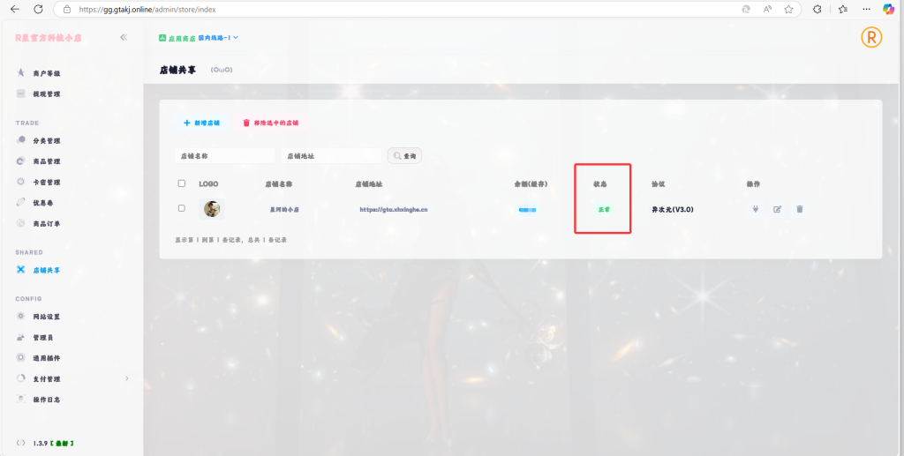This screenshot has width=904, height=456.
Task: Expand the 国内线路-1 line dropdown
Action: click(219, 38)
